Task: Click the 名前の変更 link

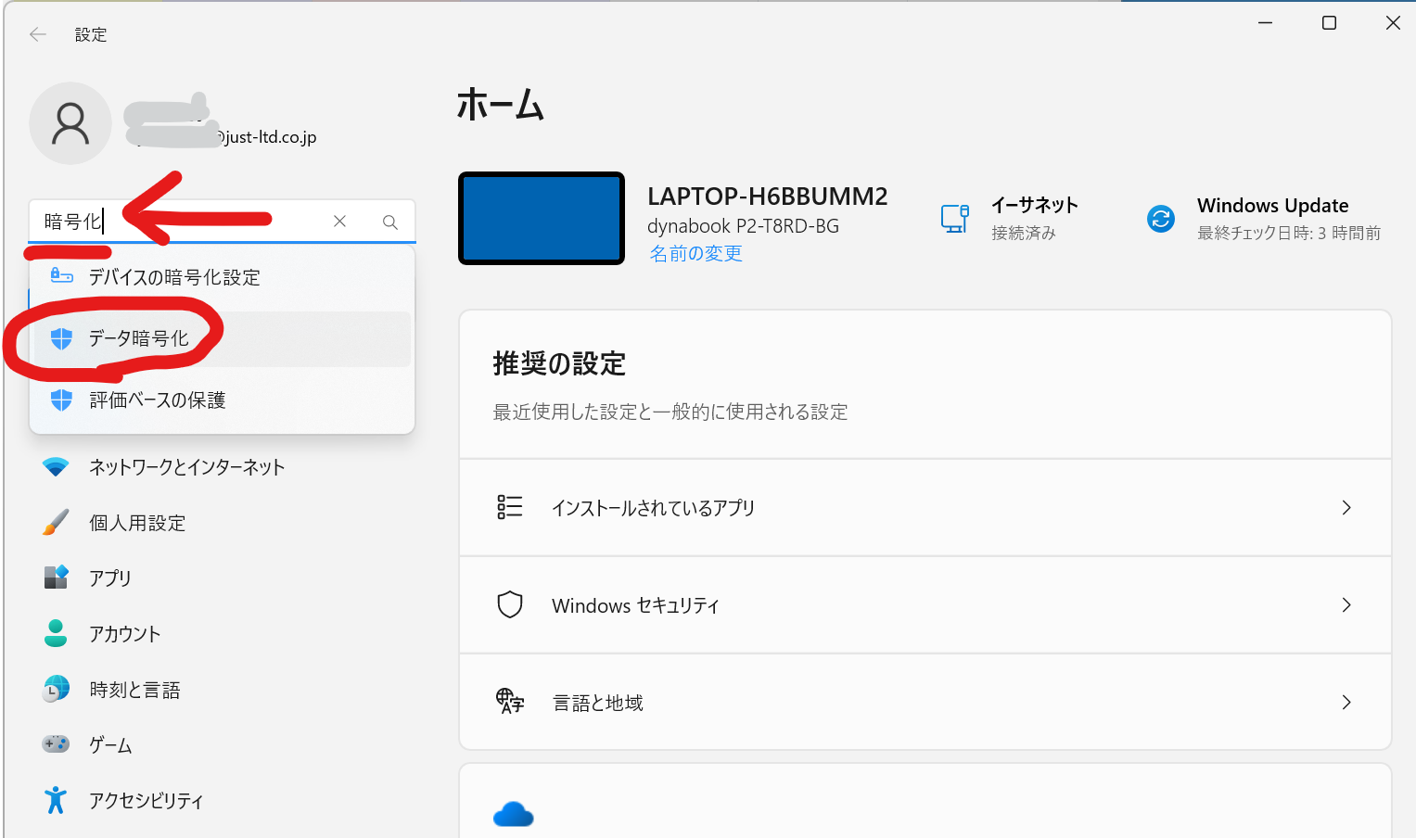Action: (x=695, y=253)
